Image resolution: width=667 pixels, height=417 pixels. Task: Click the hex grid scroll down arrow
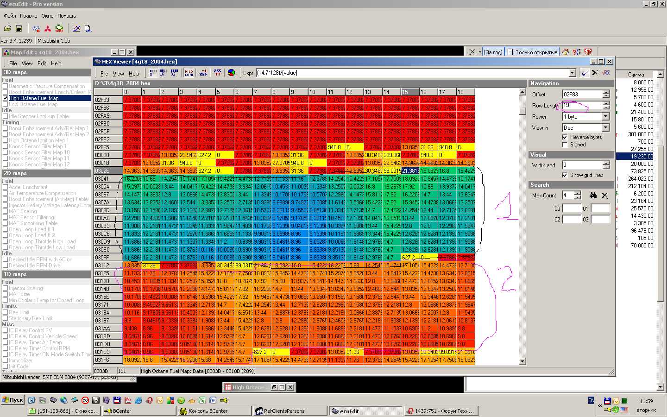pos(522,361)
